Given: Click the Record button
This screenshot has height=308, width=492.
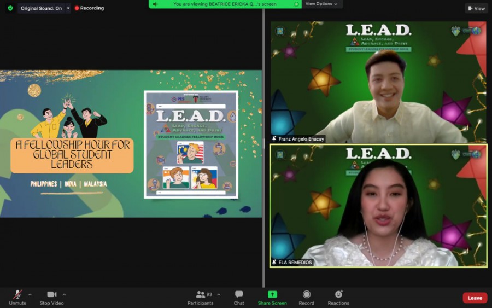Looking at the screenshot, I should [307, 298].
